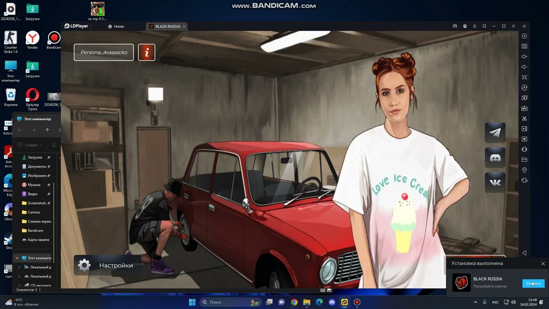The width and height of the screenshot is (549, 309).
Task: Open the Discord link in the game
Action: [x=495, y=158]
